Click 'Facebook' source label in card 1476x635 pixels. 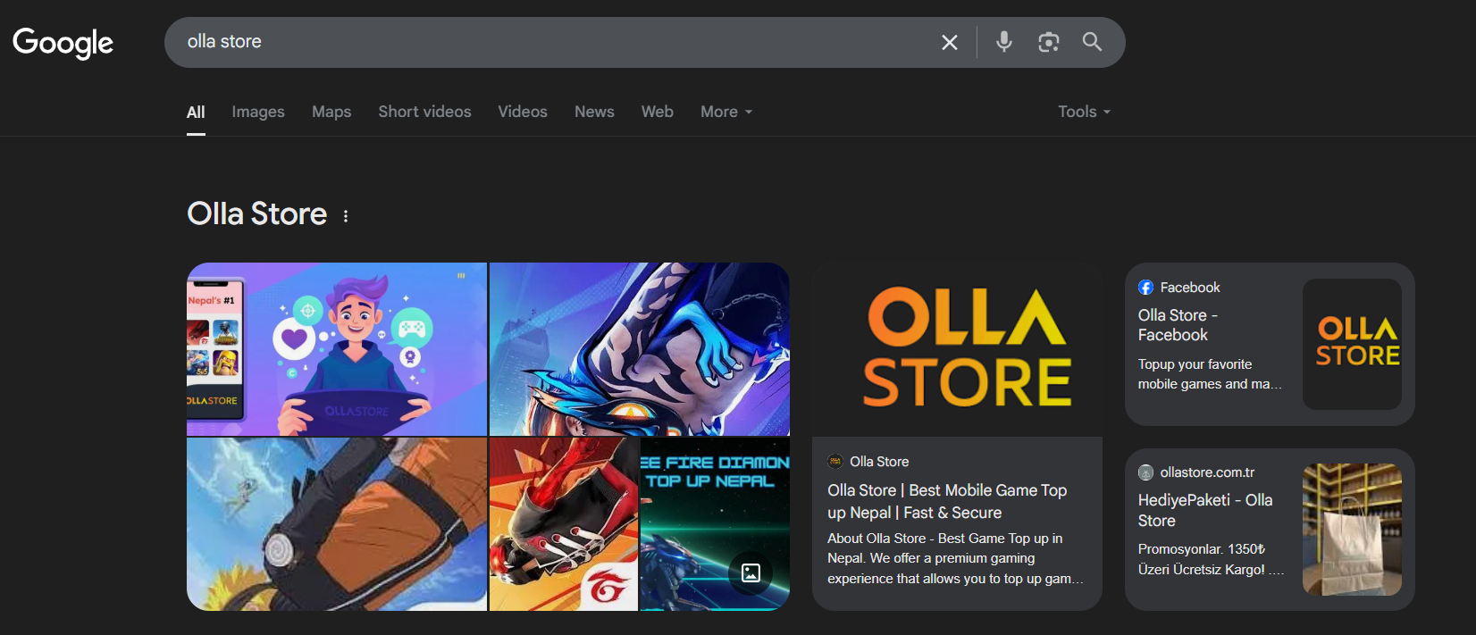[1190, 288]
